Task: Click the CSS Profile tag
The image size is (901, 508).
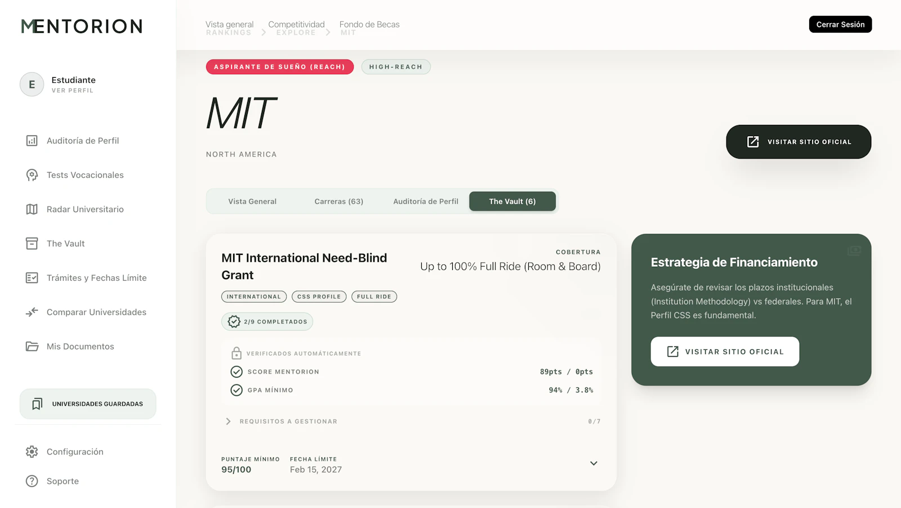Action: (x=319, y=296)
